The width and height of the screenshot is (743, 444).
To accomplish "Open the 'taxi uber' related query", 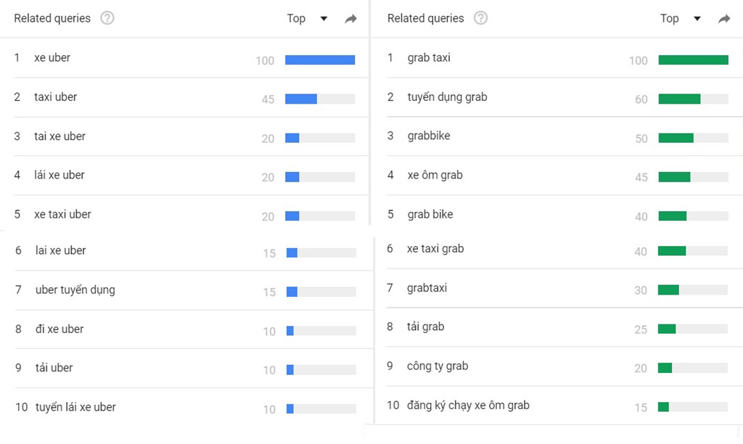I will click(55, 97).
